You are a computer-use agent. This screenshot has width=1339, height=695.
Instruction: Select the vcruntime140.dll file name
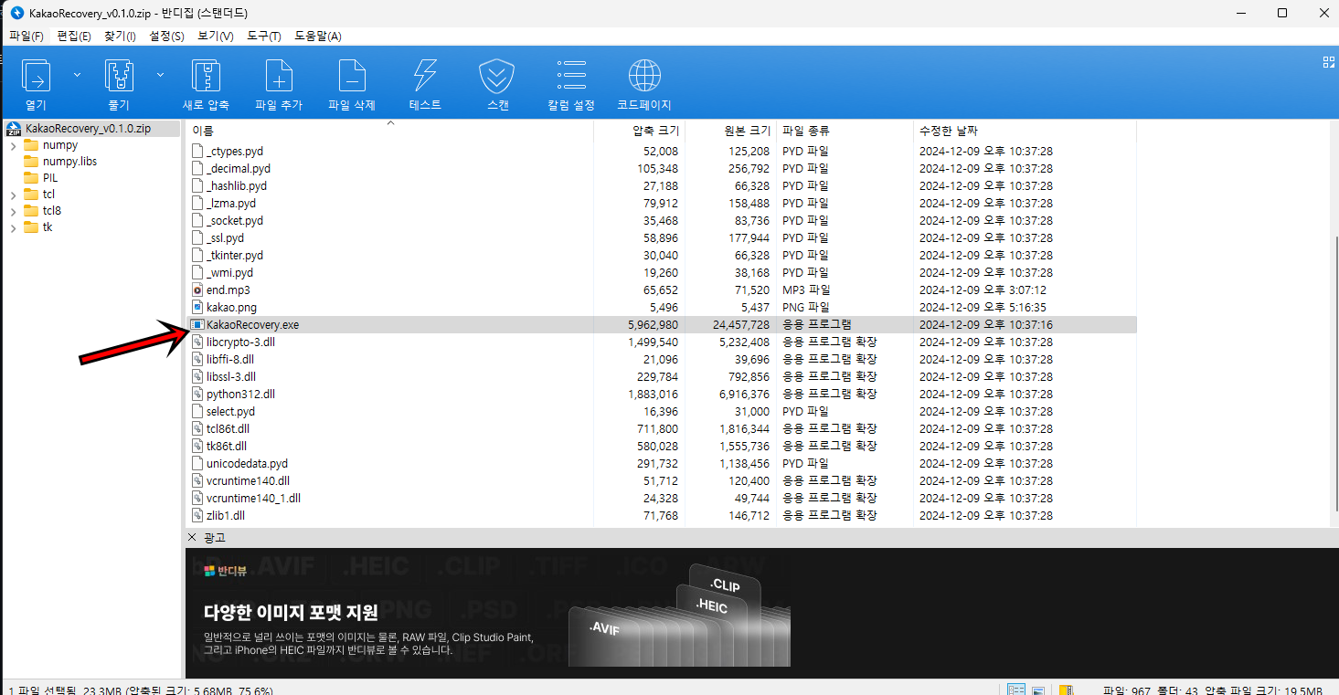pyautogui.click(x=249, y=480)
